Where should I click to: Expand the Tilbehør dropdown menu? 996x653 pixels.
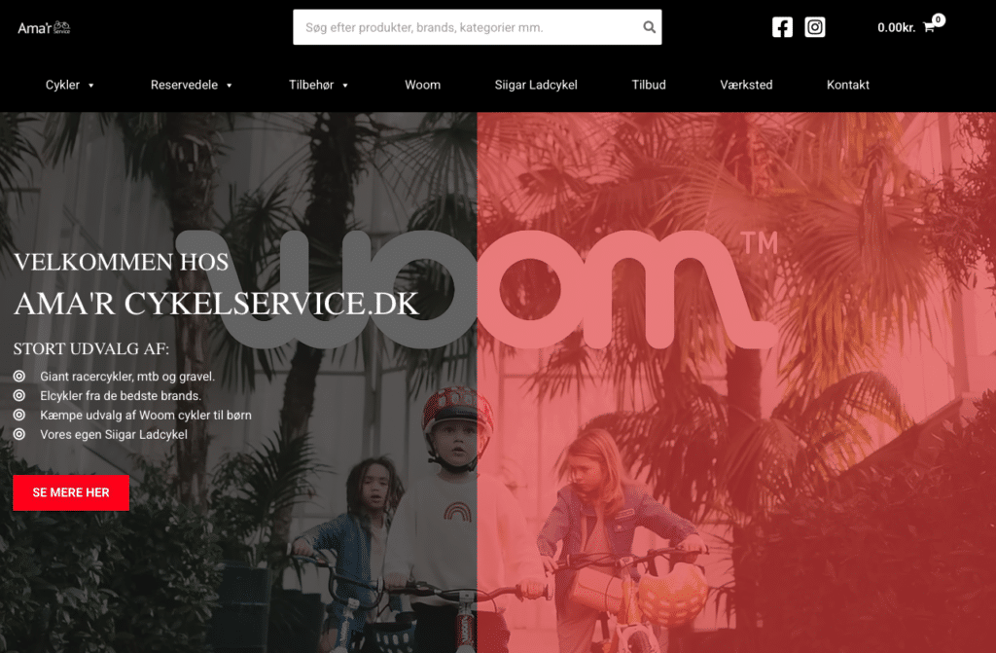point(318,85)
